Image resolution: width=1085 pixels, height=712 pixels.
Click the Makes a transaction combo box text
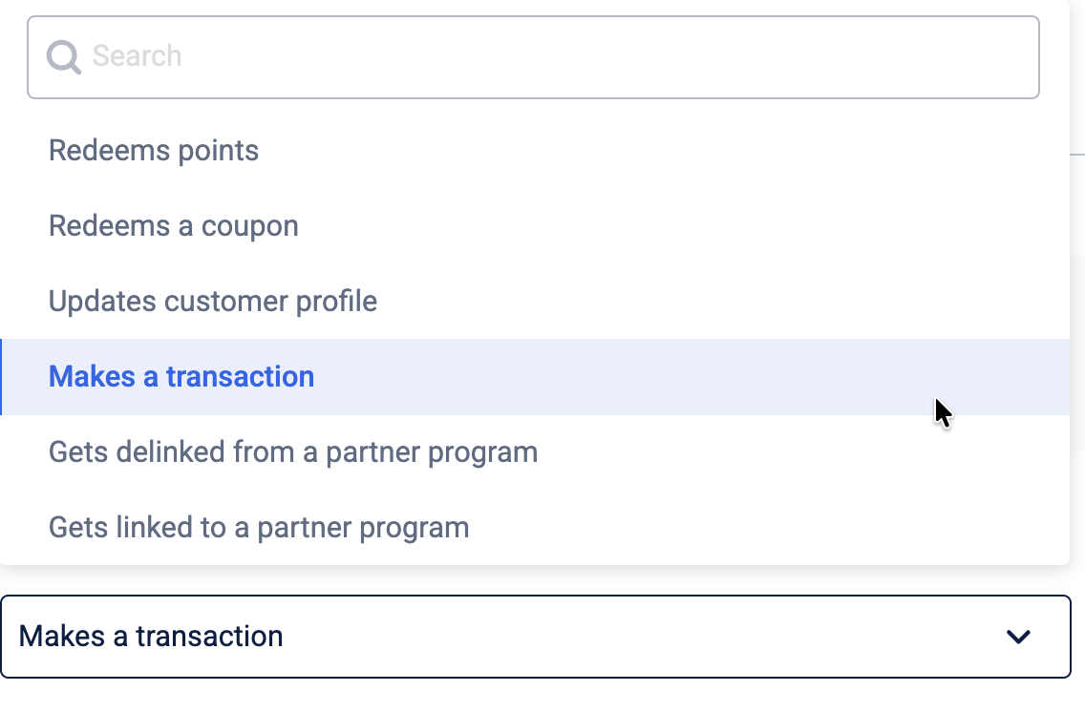coord(151,637)
